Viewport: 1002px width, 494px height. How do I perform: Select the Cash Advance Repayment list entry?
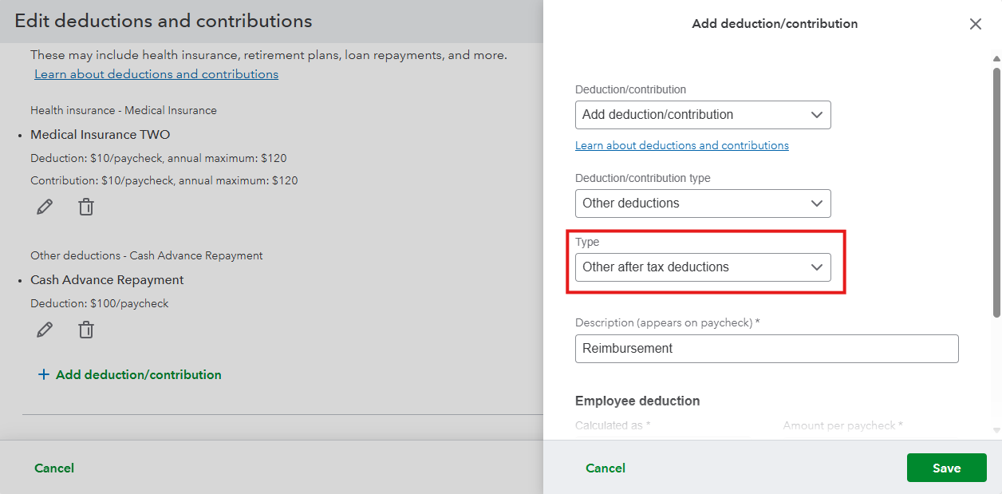(x=107, y=280)
